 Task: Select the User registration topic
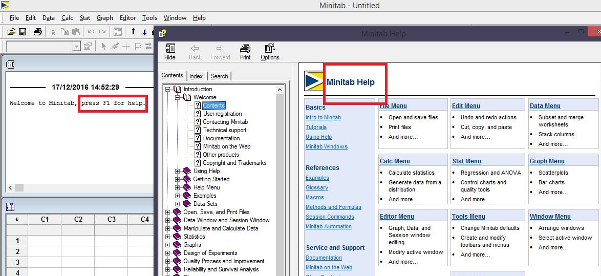tap(222, 114)
